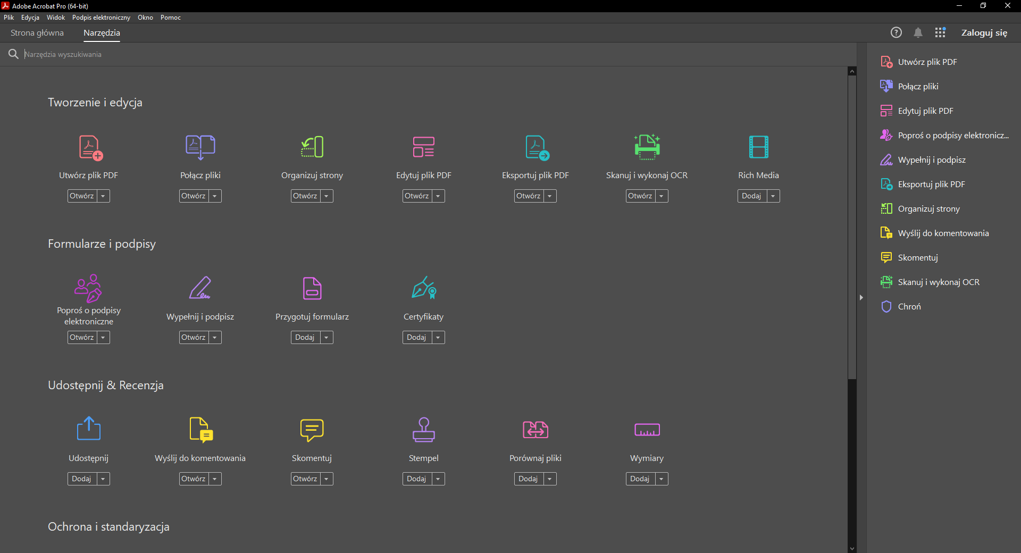Click the scroll up arrow of tools list

coord(852,71)
